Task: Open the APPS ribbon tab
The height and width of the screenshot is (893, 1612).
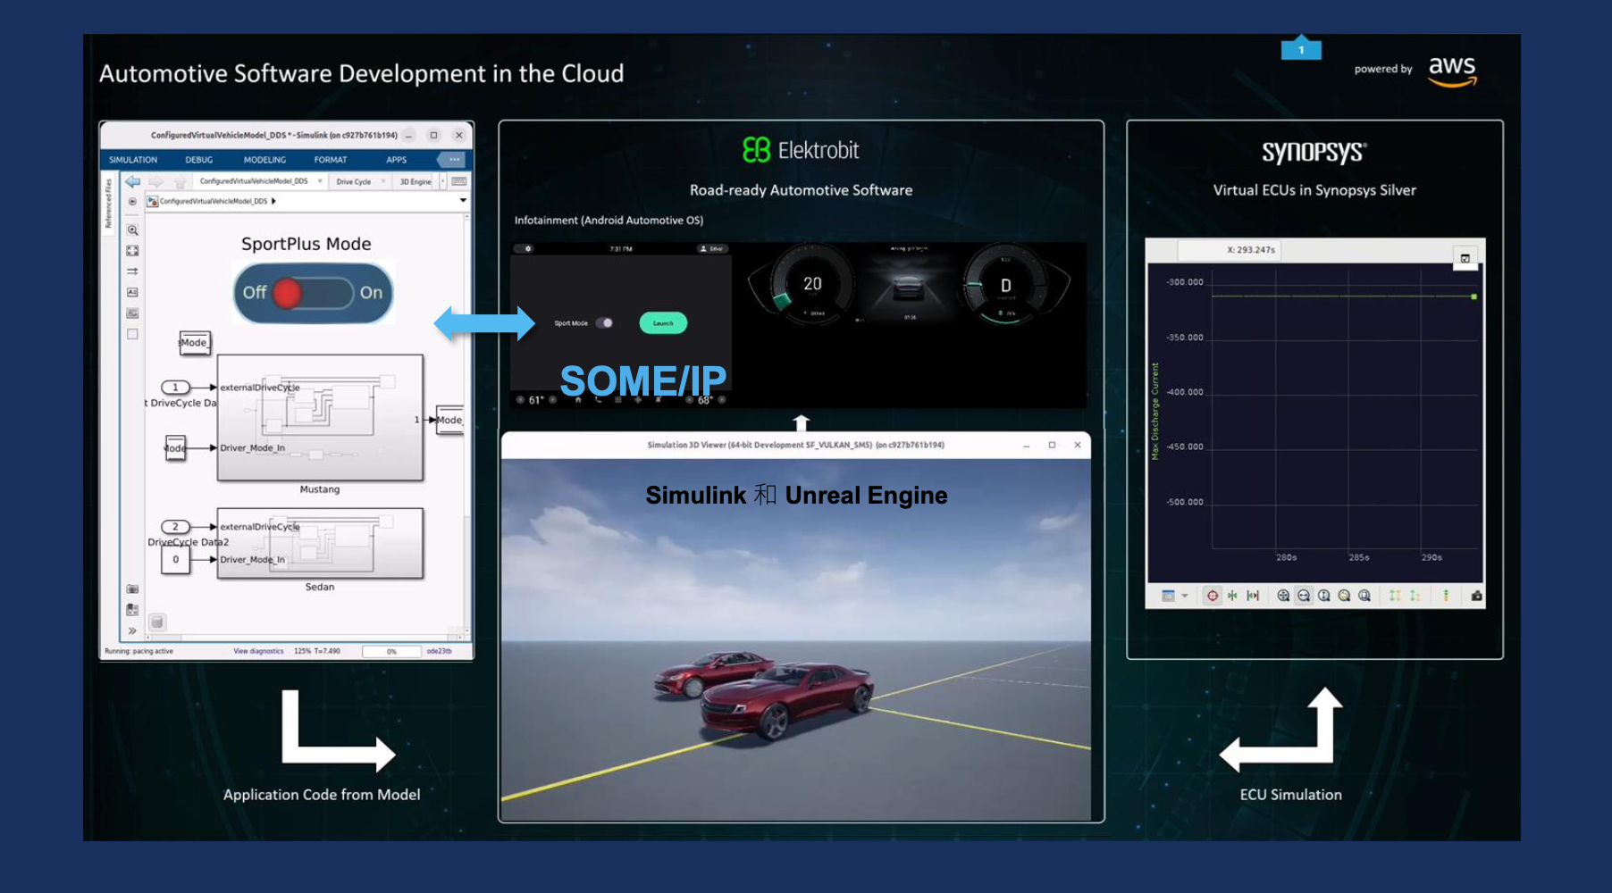Action: click(396, 160)
